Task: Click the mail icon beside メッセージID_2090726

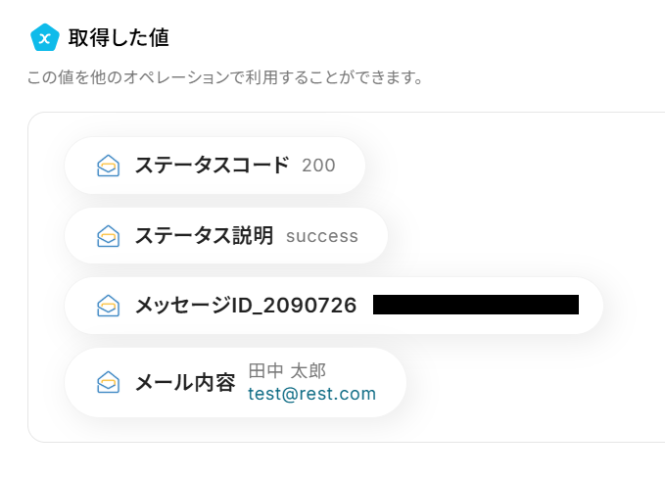Action: [109, 306]
